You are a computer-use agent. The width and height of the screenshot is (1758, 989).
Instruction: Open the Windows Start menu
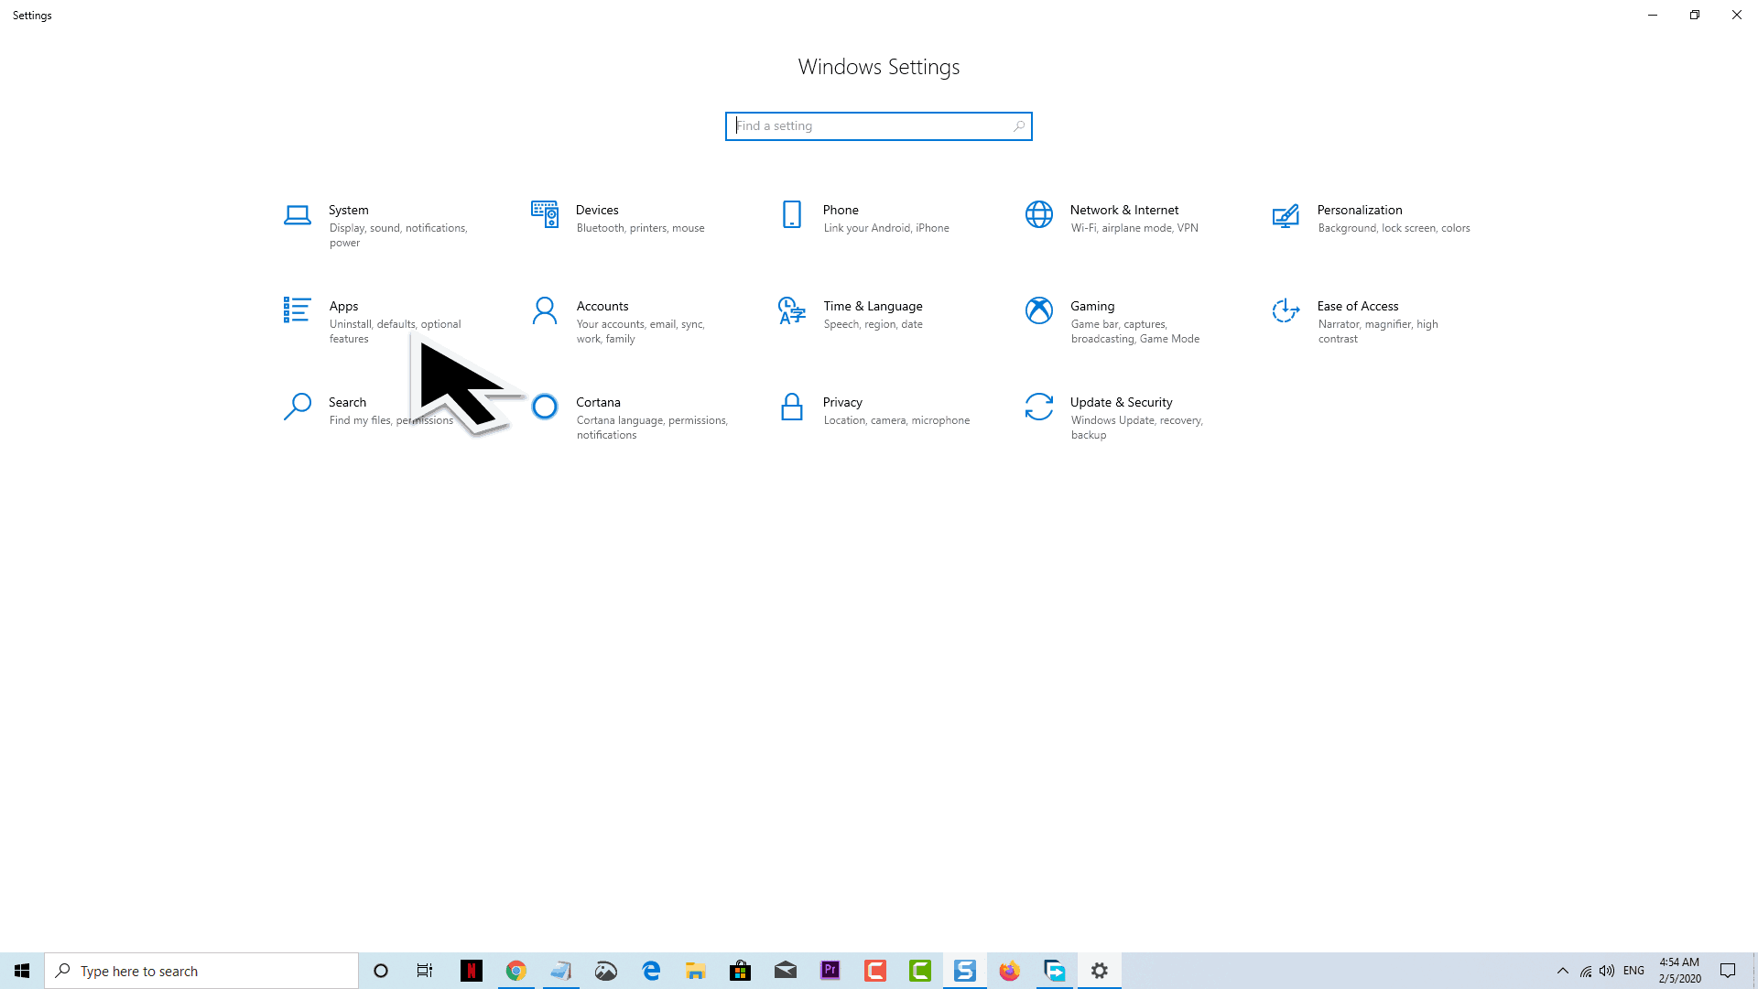click(22, 971)
